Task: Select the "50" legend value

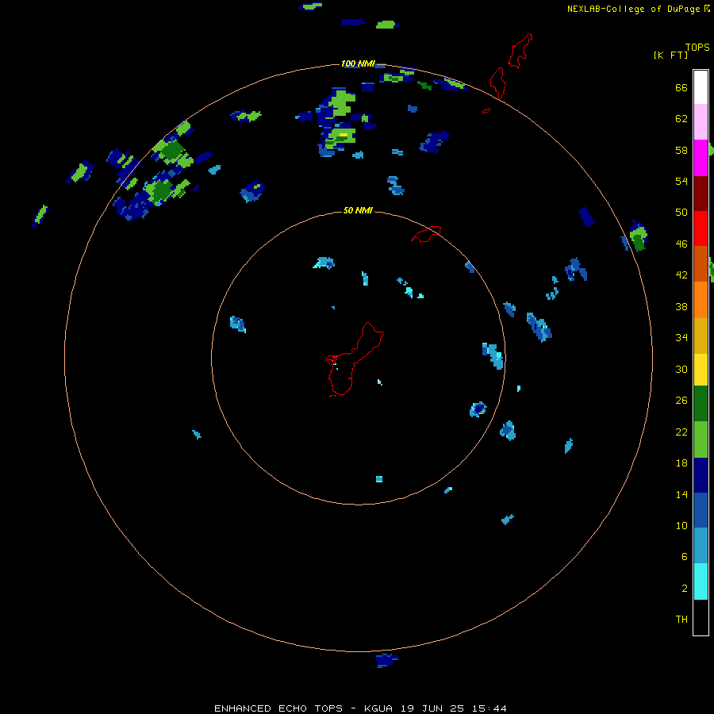Action: (681, 213)
